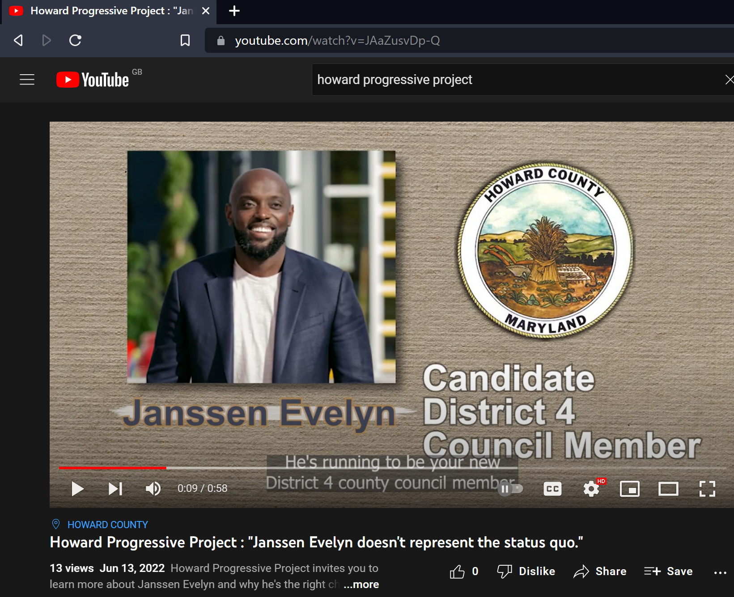Like the video with thumbs up

click(458, 572)
